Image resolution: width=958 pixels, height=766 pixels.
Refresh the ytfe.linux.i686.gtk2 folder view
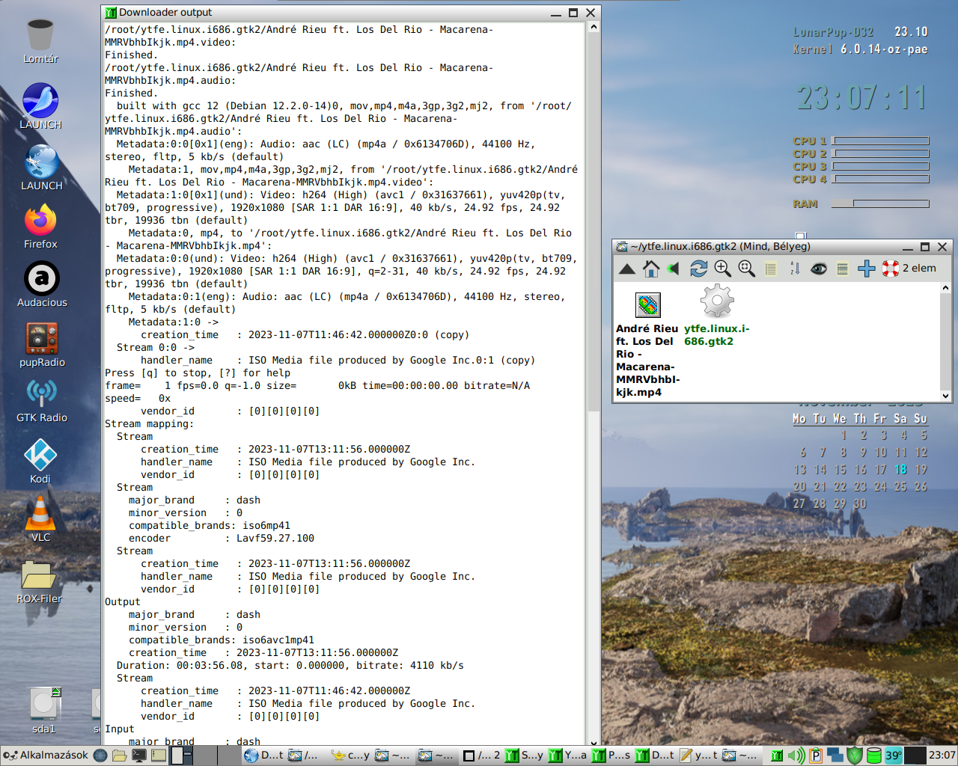click(x=698, y=269)
